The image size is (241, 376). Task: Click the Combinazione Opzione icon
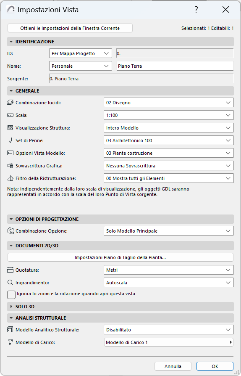pos(11,231)
